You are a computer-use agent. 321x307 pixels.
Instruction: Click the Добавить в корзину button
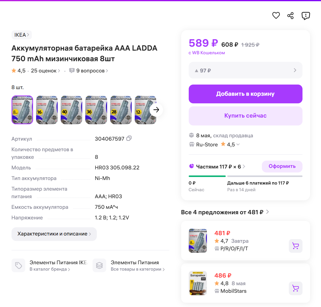[245, 94]
